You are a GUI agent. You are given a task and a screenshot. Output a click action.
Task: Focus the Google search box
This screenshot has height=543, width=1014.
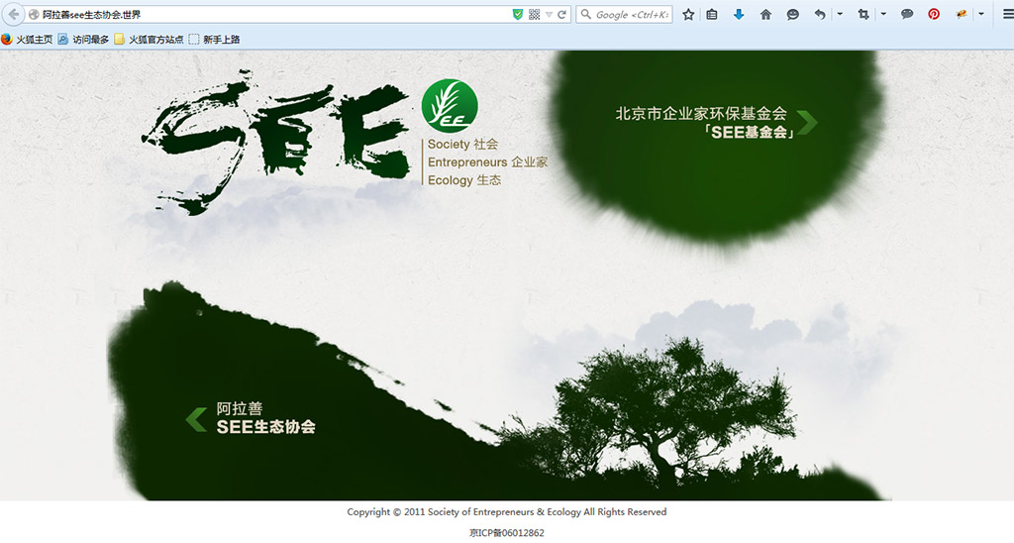pos(624,14)
